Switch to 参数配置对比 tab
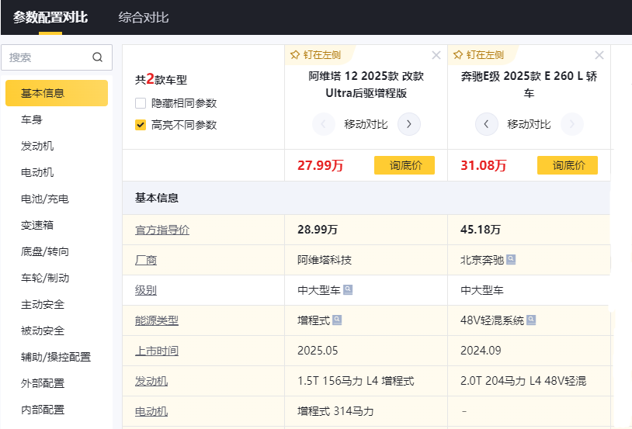 (50, 17)
